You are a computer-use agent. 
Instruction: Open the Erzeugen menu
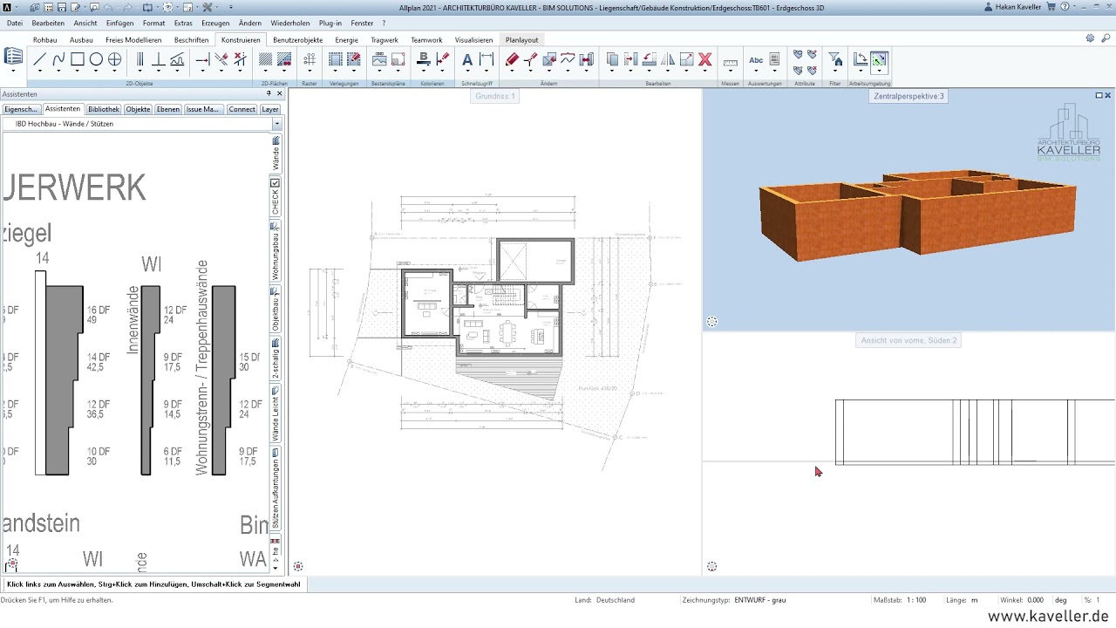(215, 23)
